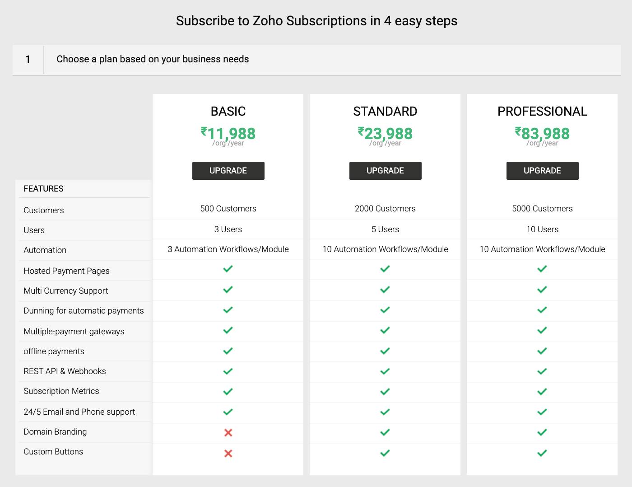Click the red cross for Basic Custom Buttons
The height and width of the screenshot is (487, 632).
click(228, 453)
